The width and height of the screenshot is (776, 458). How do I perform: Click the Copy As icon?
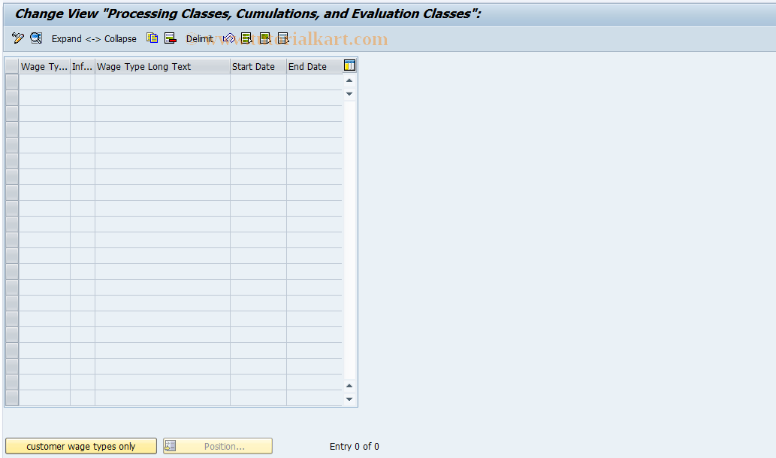click(x=152, y=38)
